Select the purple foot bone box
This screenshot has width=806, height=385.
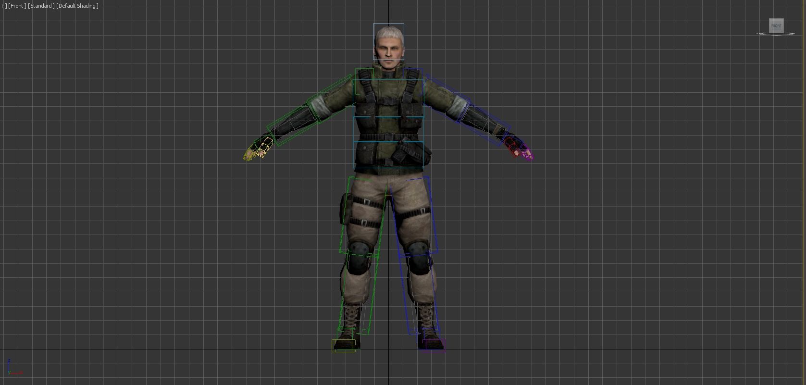[x=434, y=346]
